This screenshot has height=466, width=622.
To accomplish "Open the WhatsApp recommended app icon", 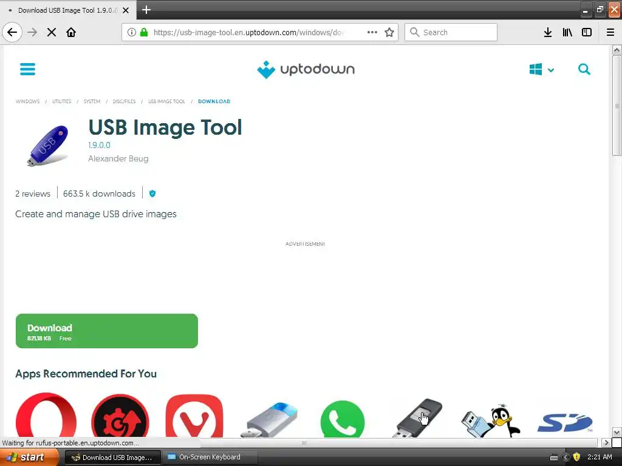I will (x=343, y=419).
